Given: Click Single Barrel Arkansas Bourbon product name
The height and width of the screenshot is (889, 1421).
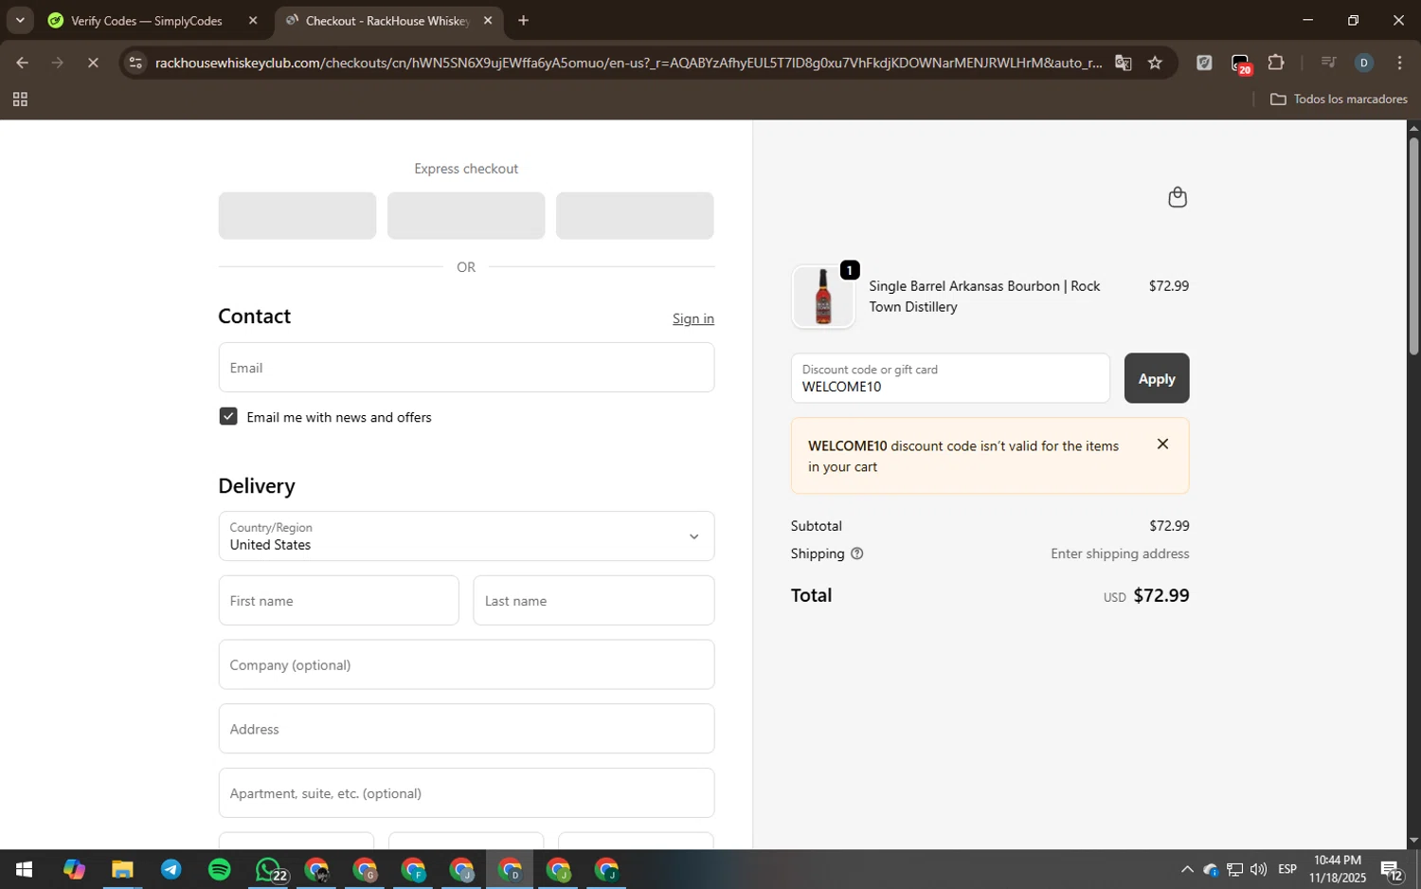Looking at the screenshot, I should 984,297.
